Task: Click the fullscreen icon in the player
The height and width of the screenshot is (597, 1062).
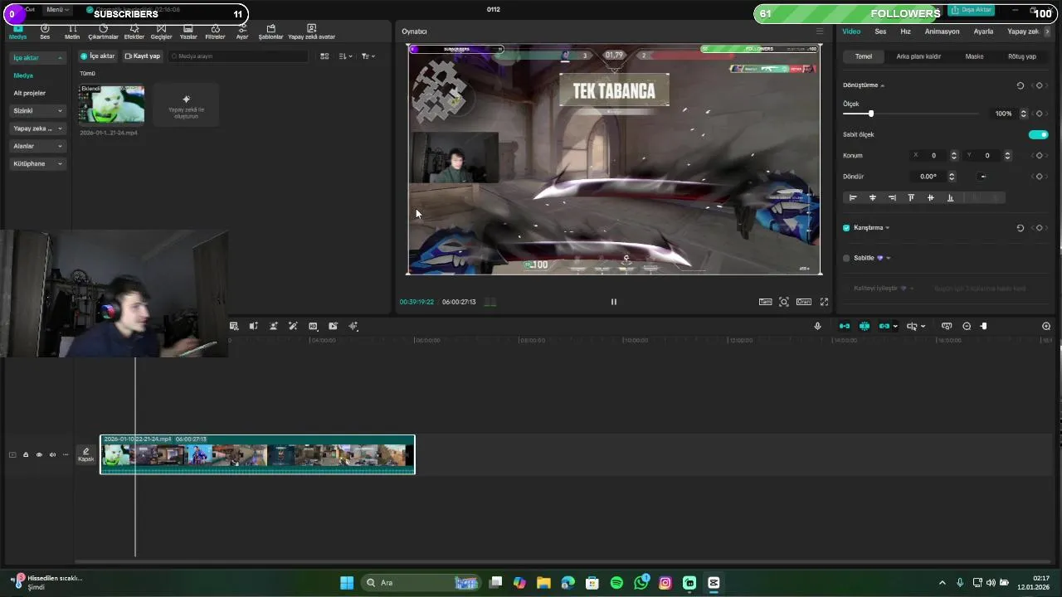Action: 824,302
